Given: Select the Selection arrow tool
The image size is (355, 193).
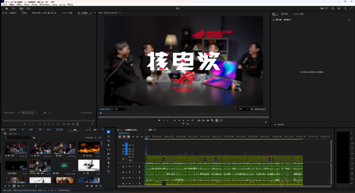Looking at the screenshot, I should (x=108, y=132).
